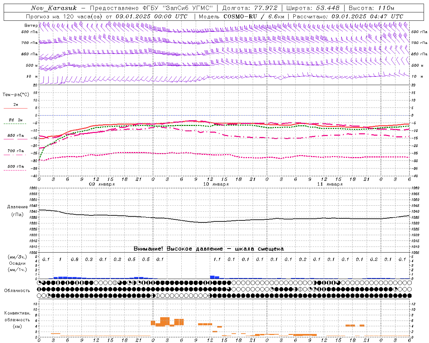Click the station name Nov_Karasuk in the header
Image resolution: width=429 pixels, height=343 pixels.
[54, 8]
